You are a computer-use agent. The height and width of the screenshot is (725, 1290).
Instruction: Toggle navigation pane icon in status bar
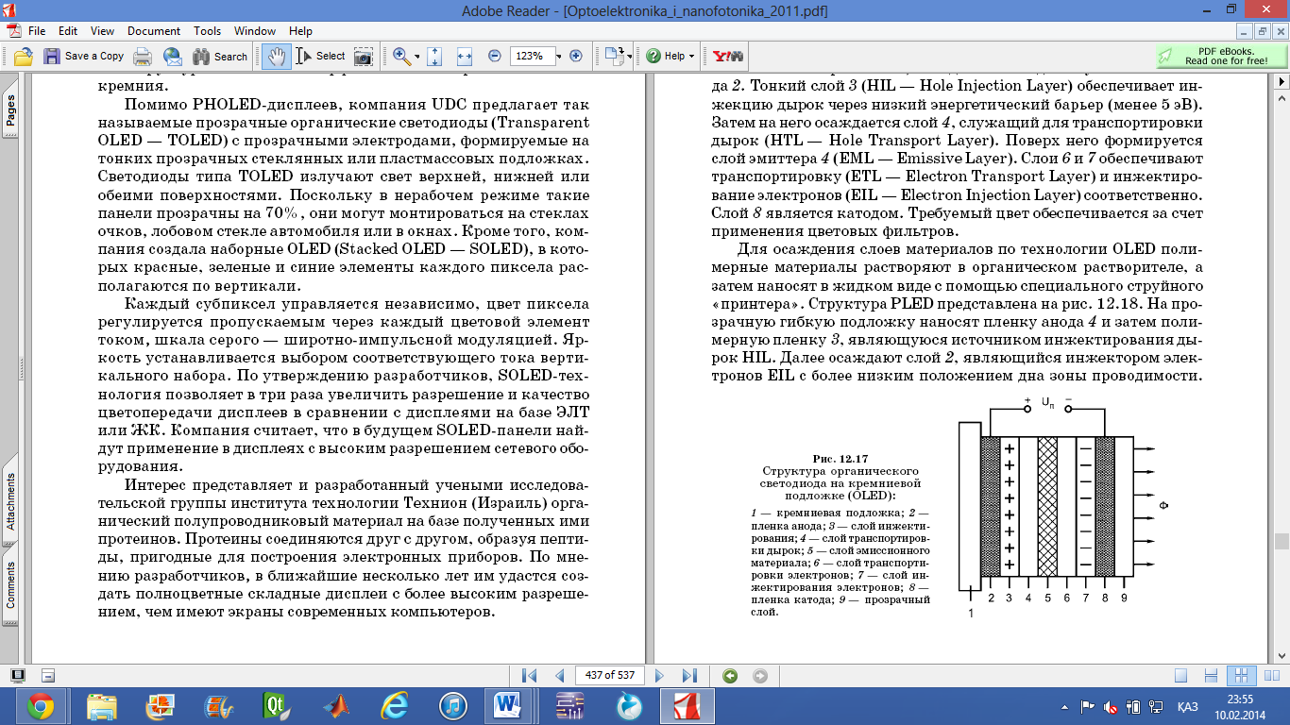[x=49, y=676]
